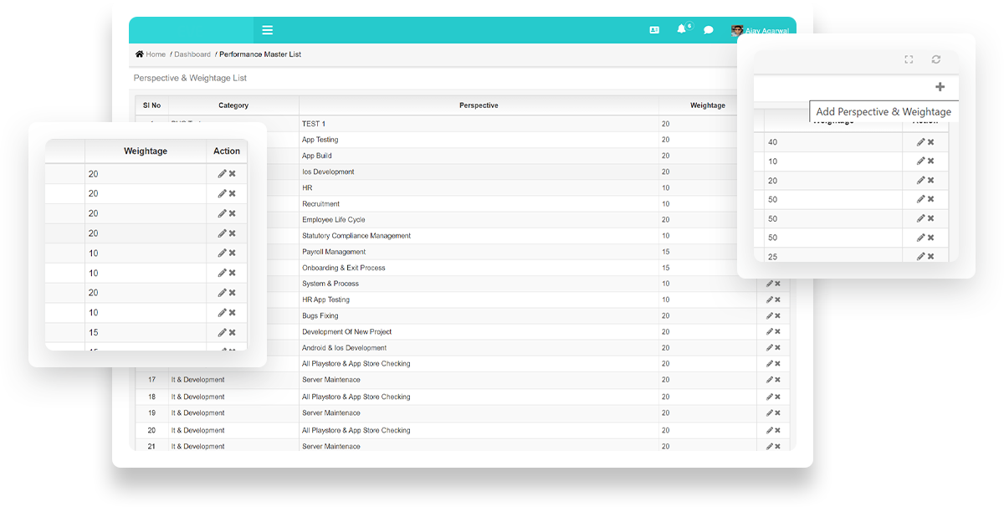Edit the Bugs Fixing perspective row
Screen dimensions: 1004x507
point(770,316)
